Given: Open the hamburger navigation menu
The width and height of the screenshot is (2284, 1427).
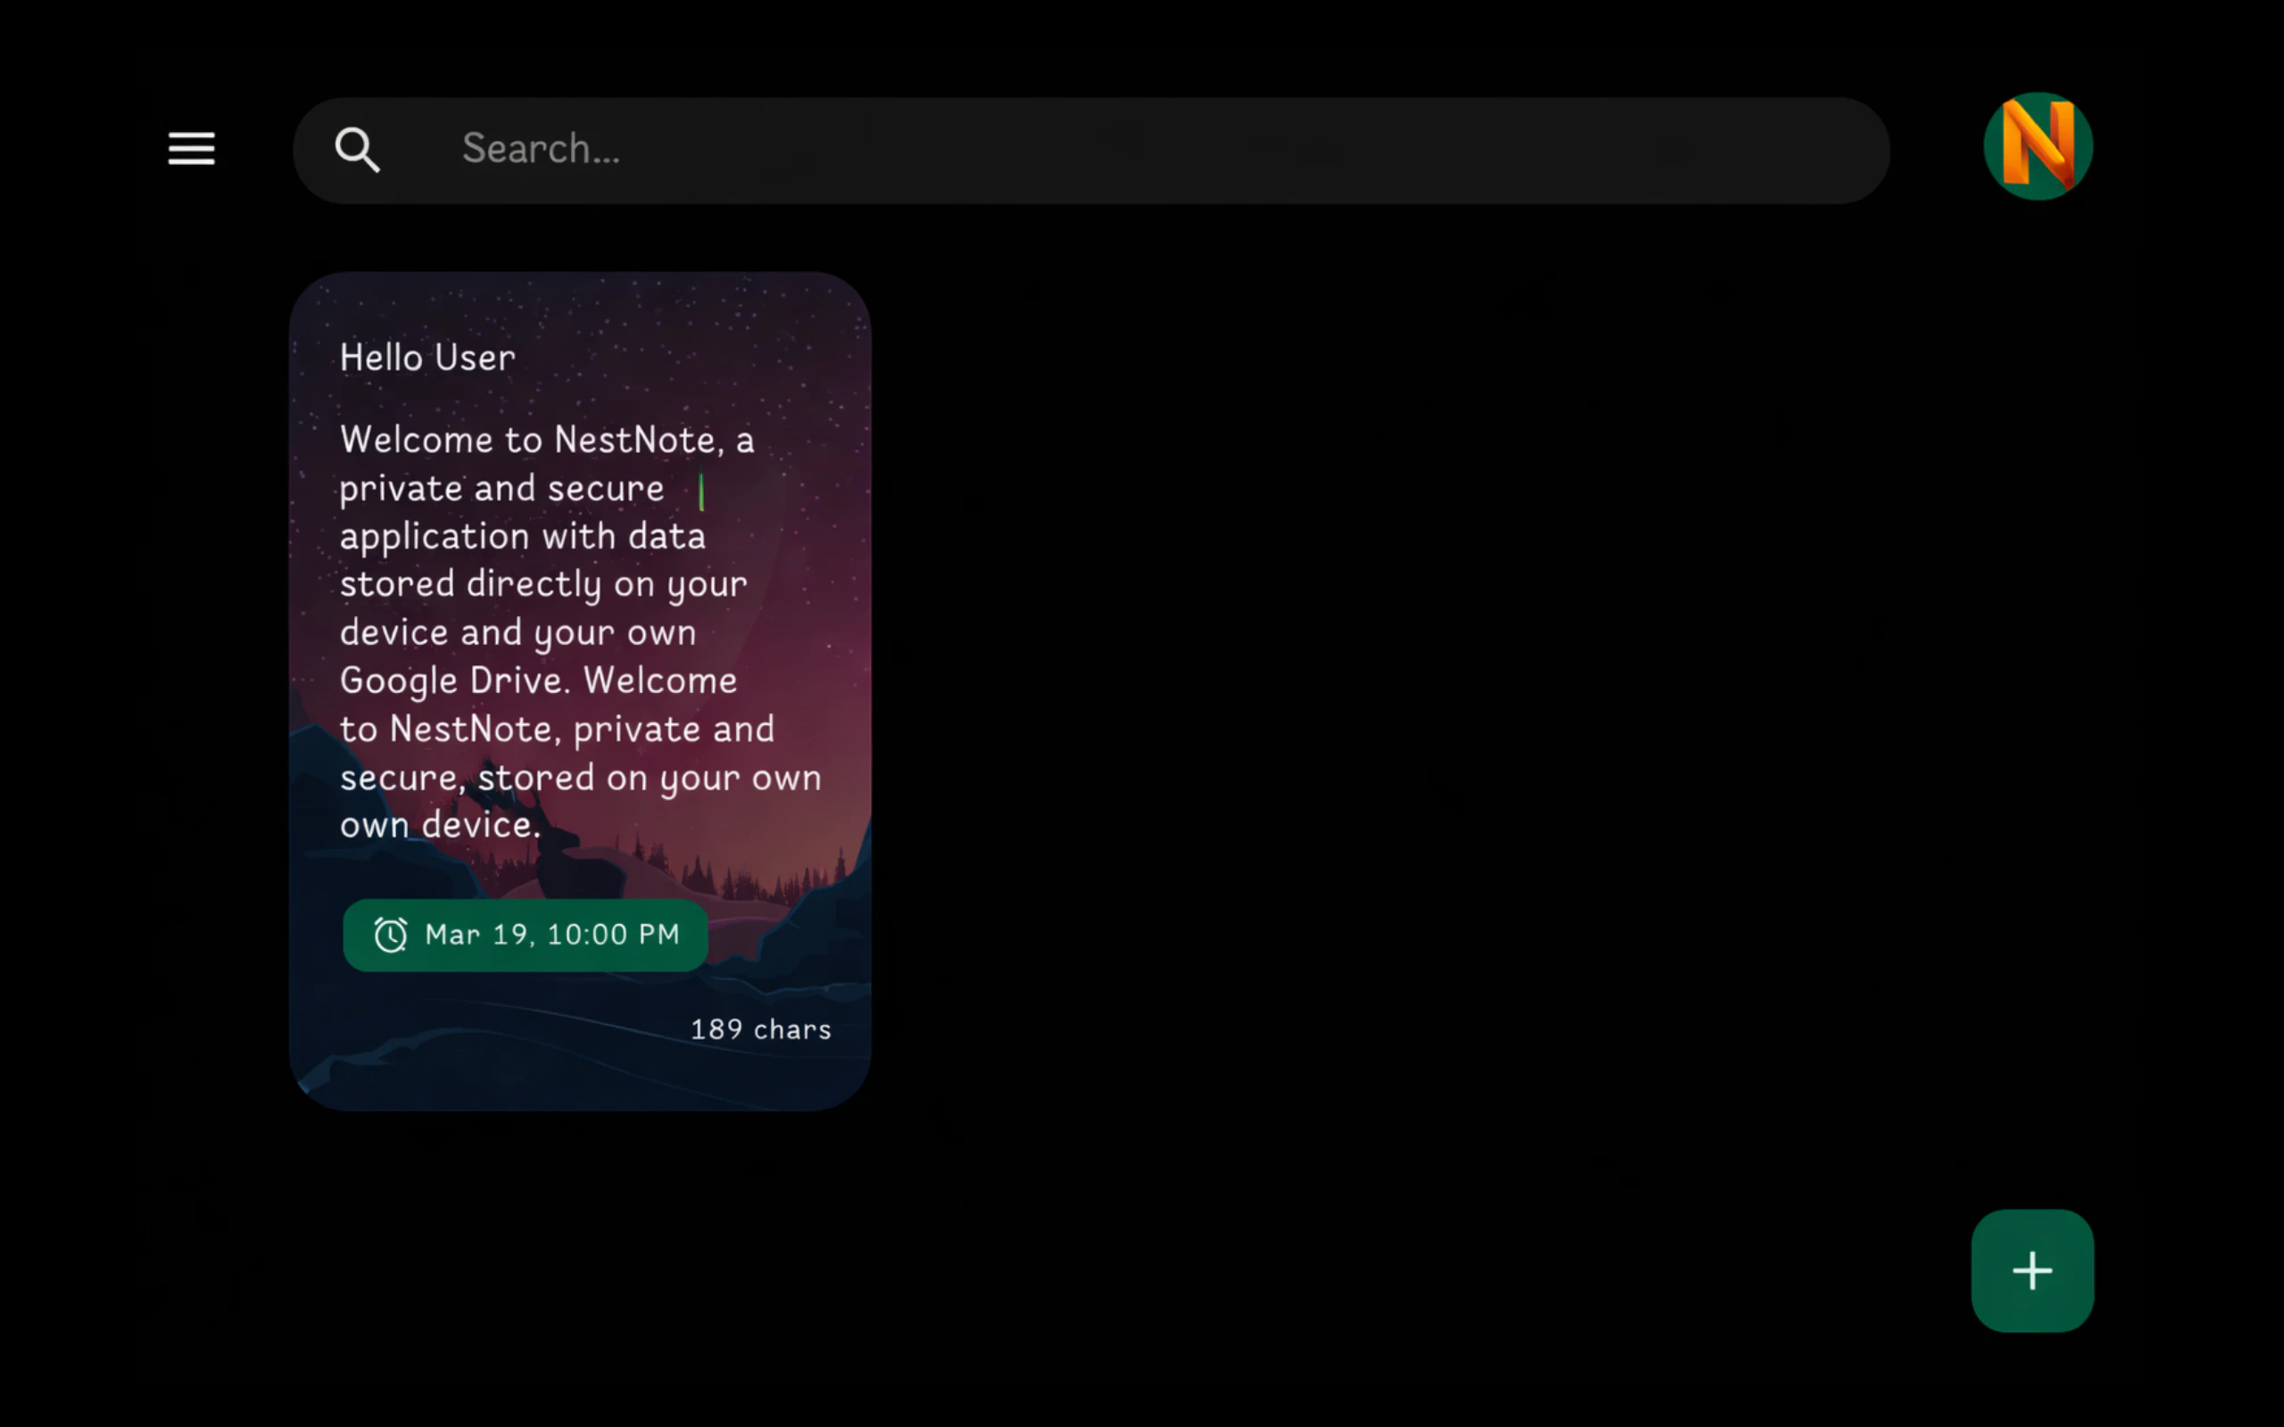Looking at the screenshot, I should [x=192, y=149].
